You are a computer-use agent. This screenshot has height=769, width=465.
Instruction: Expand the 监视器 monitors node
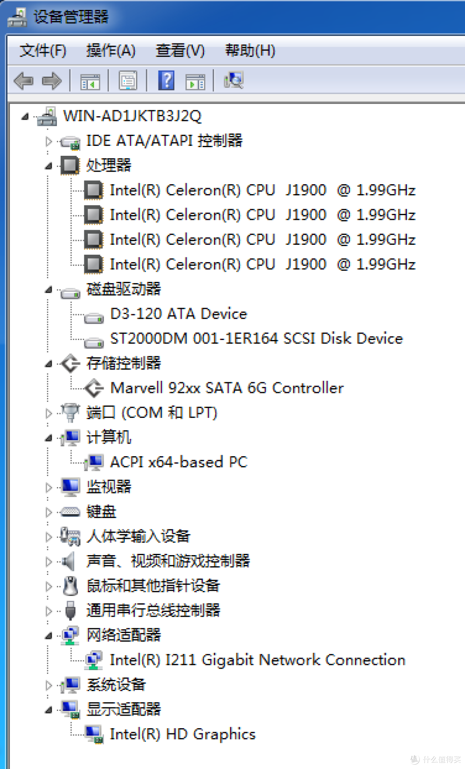(49, 488)
